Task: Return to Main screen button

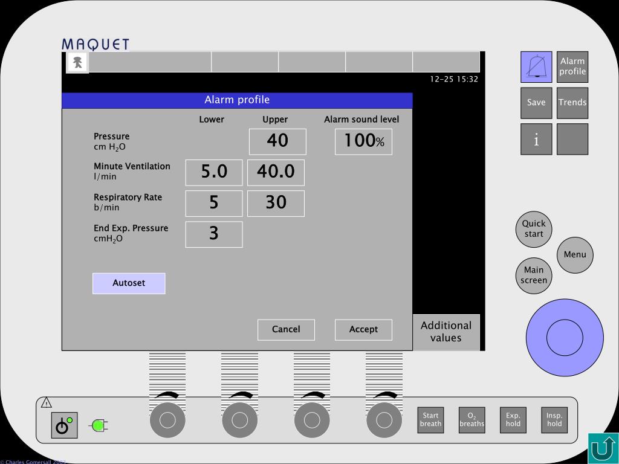Action: click(x=534, y=275)
